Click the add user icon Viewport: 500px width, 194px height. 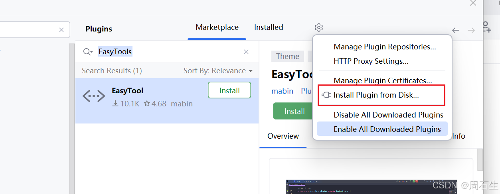click(x=487, y=27)
